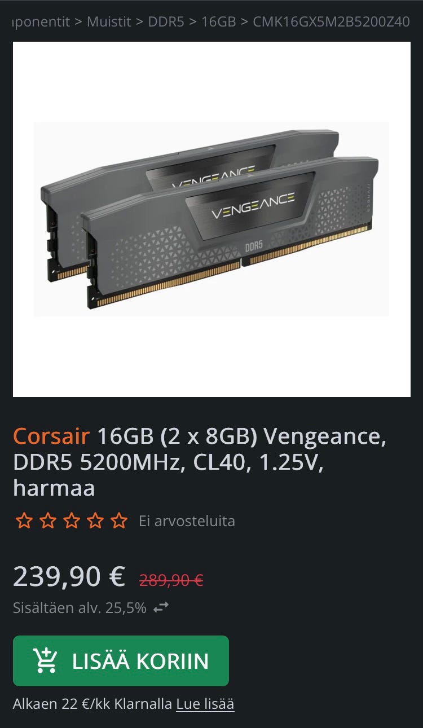Add product via LISÄÄ KORIIN button

[x=121, y=661]
